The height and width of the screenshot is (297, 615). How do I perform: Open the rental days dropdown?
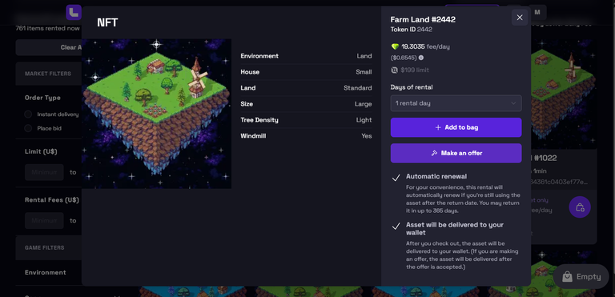pyautogui.click(x=456, y=103)
